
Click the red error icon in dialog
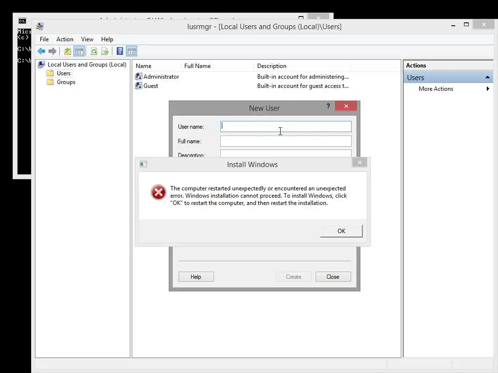tap(158, 192)
